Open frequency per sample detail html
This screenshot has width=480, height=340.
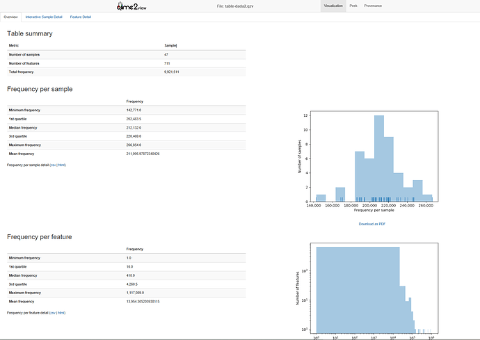click(x=62, y=165)
